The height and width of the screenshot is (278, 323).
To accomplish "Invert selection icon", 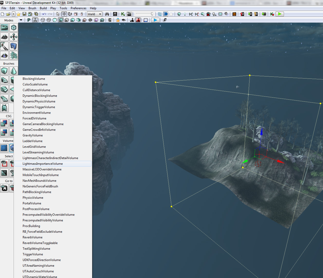I will pos(4,172).
